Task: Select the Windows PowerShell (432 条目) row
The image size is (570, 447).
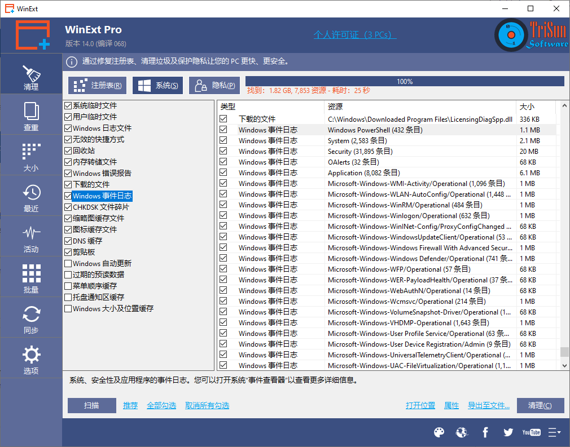Action: 387,130
